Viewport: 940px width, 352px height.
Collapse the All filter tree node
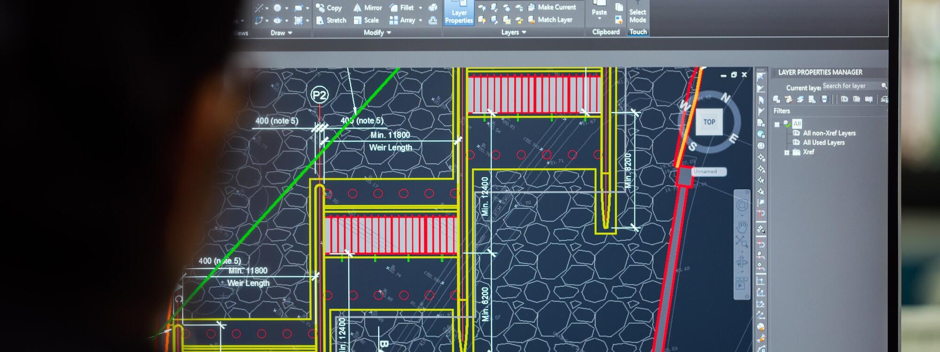[x=777, y=124]
